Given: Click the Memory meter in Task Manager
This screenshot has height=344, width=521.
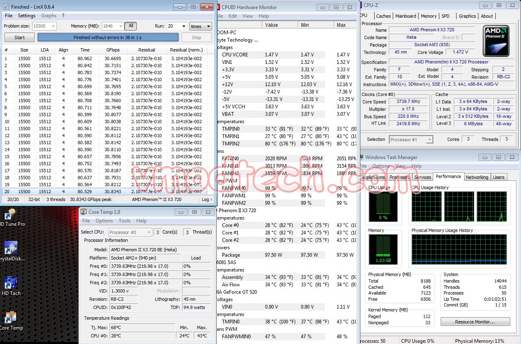Looking at the screenshot, I should [x=383, y=249].
